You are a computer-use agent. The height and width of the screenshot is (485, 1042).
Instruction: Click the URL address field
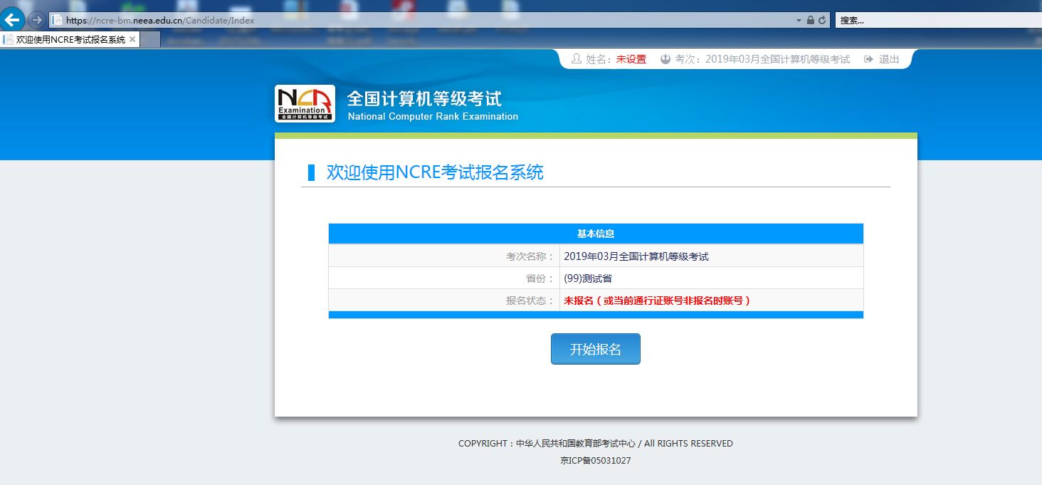click(x=427, y=21)
